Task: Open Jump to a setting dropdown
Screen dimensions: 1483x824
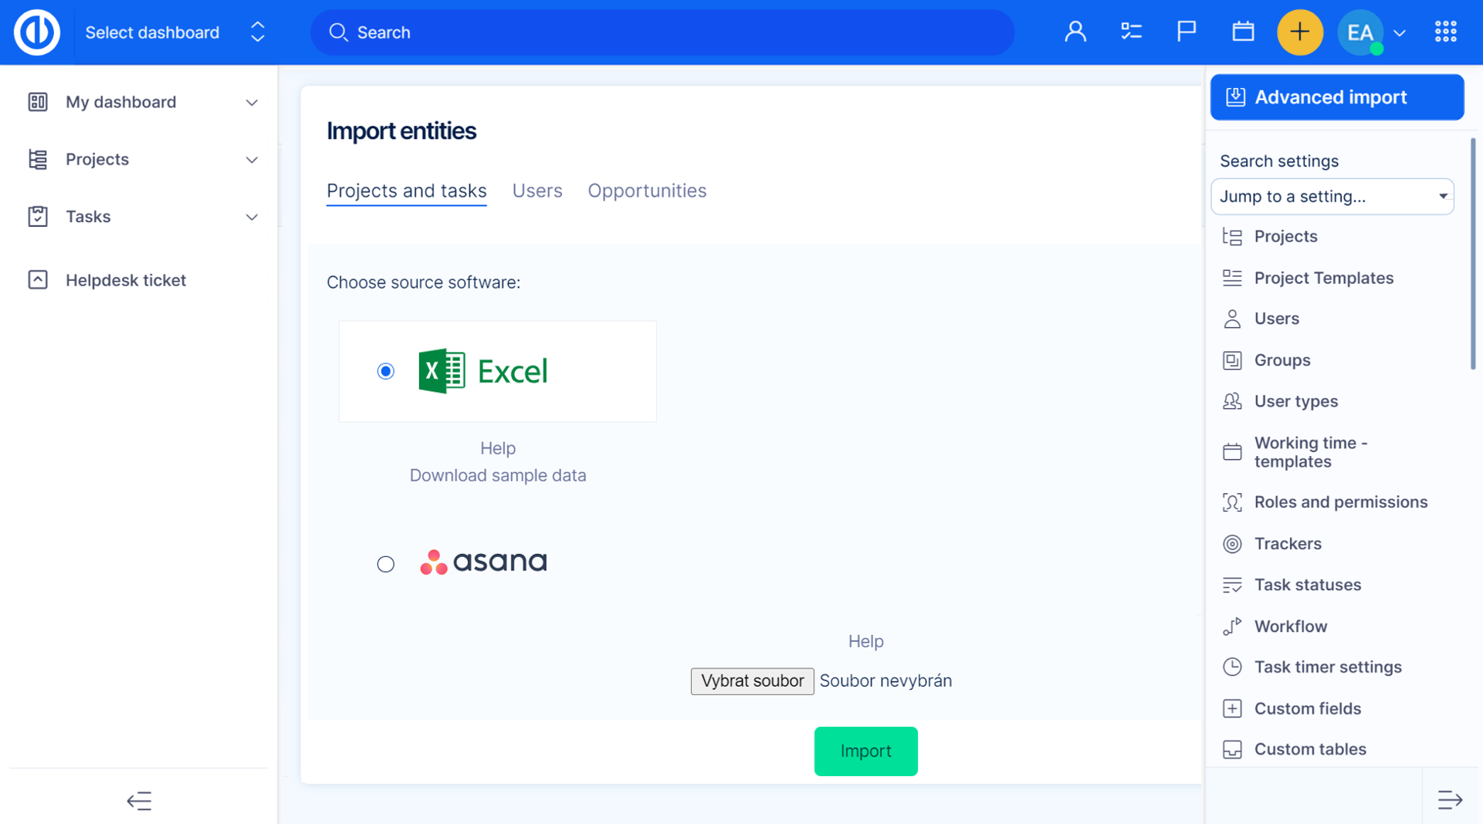Action: [x=1332, y=197]
